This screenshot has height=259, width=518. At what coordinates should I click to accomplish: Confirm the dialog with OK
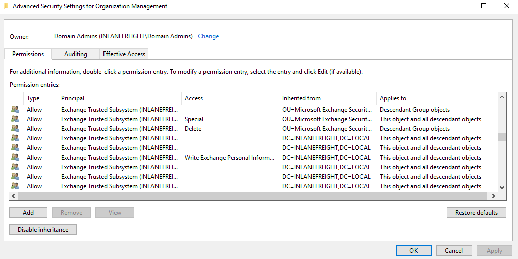click(413, 251)
